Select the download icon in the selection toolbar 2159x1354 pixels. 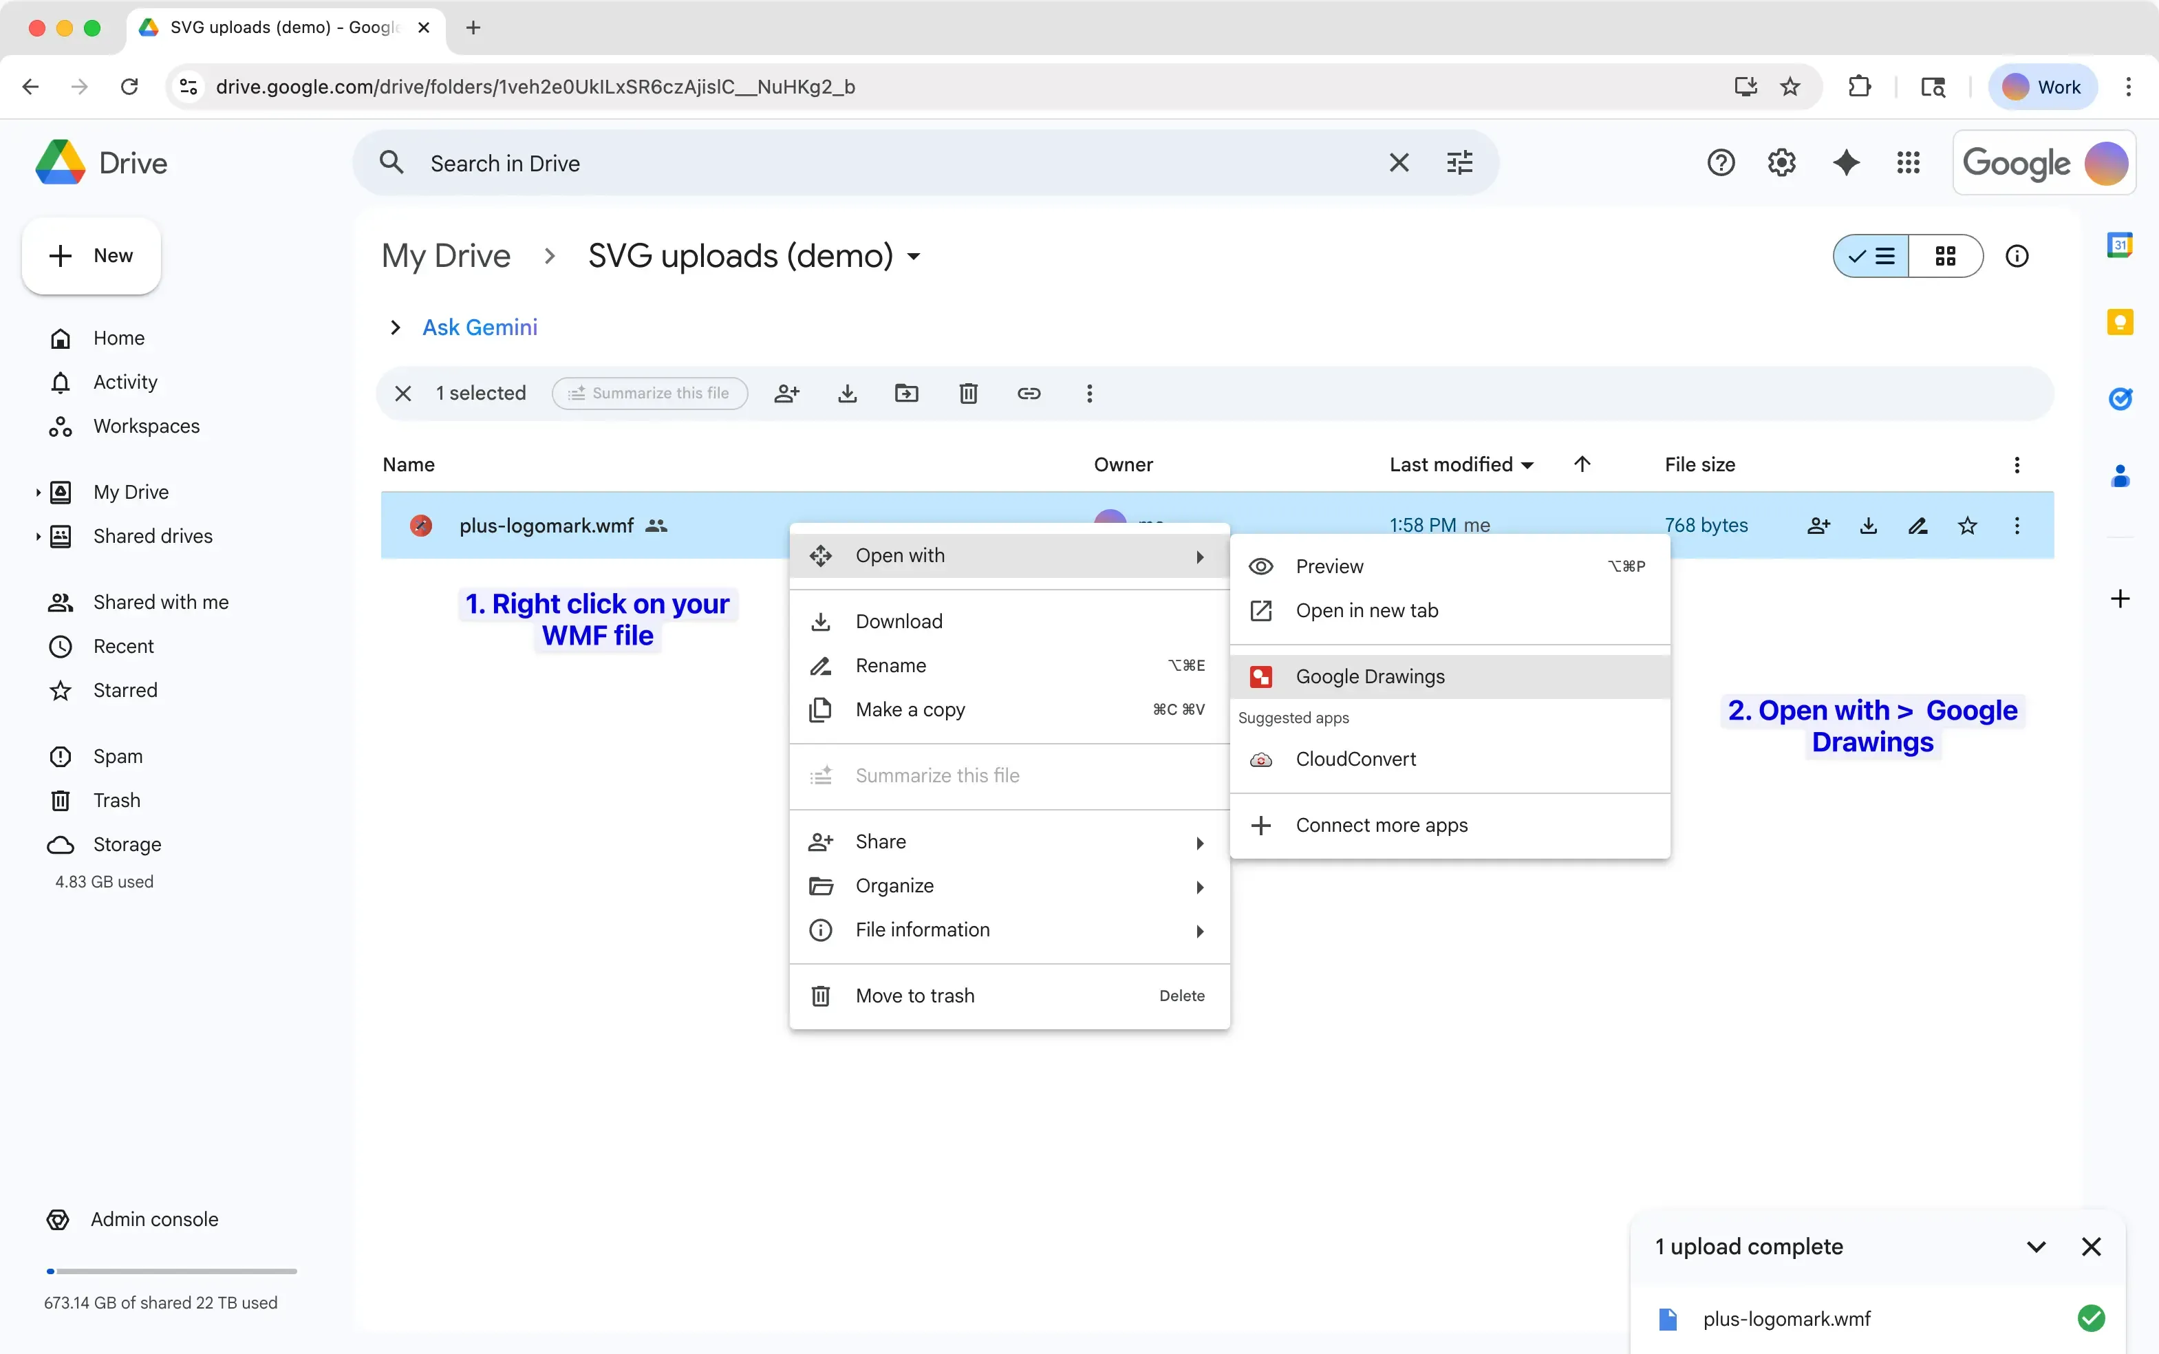coord(846,393)
